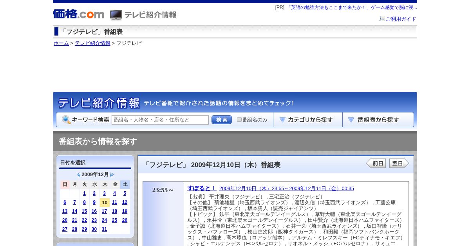Select December 9 in calendar

[x=94, y=202]
